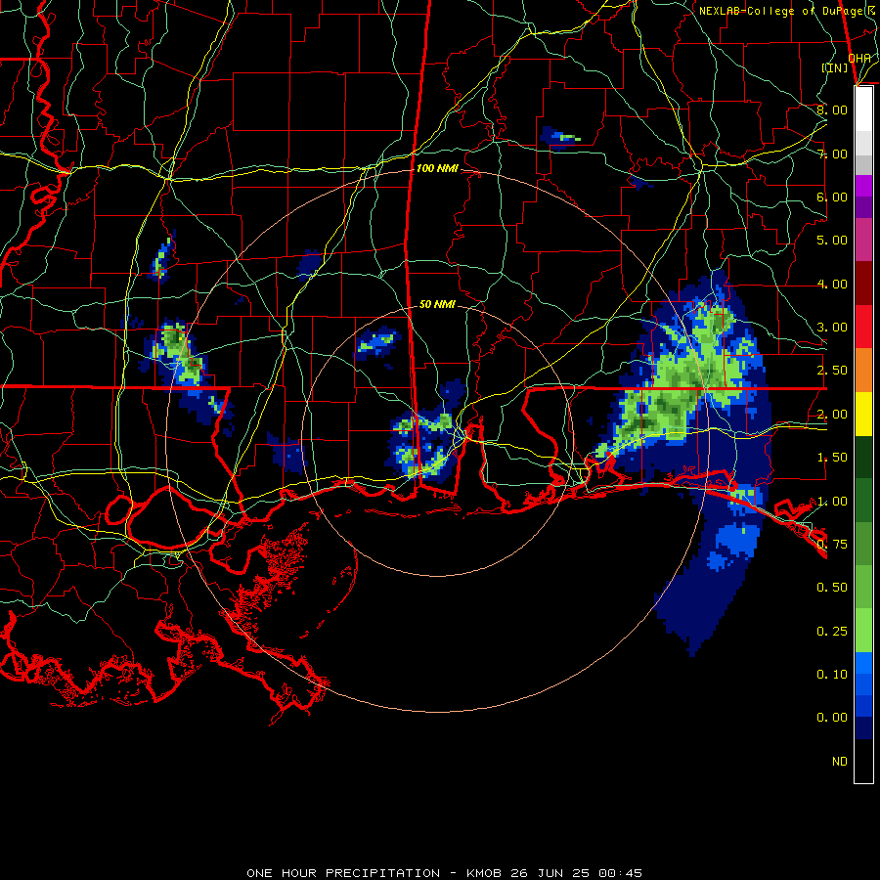880x880 pixels.
Task: Click the 0.25 legend value
Action: (x=832, y=632)
